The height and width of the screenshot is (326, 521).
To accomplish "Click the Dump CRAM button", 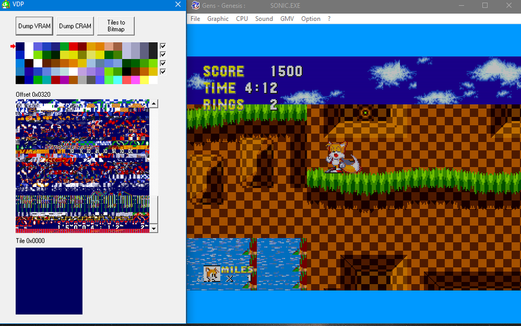I will tap(75, 26).
